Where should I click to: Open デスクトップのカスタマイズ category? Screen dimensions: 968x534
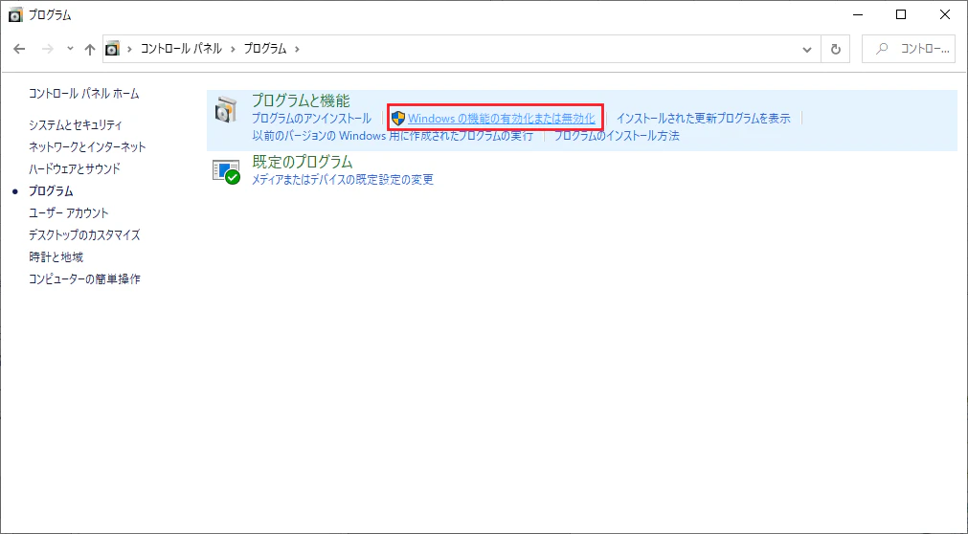[x=84, y=235]
